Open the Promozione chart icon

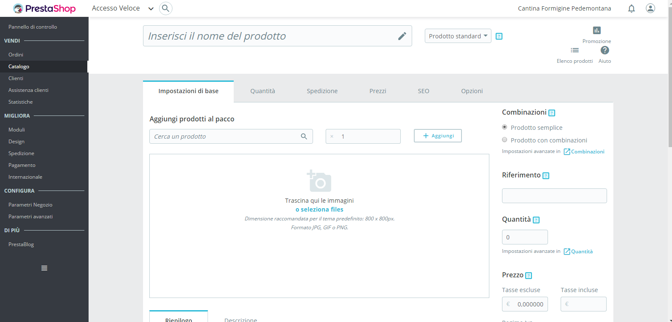[x=596, y=30]
